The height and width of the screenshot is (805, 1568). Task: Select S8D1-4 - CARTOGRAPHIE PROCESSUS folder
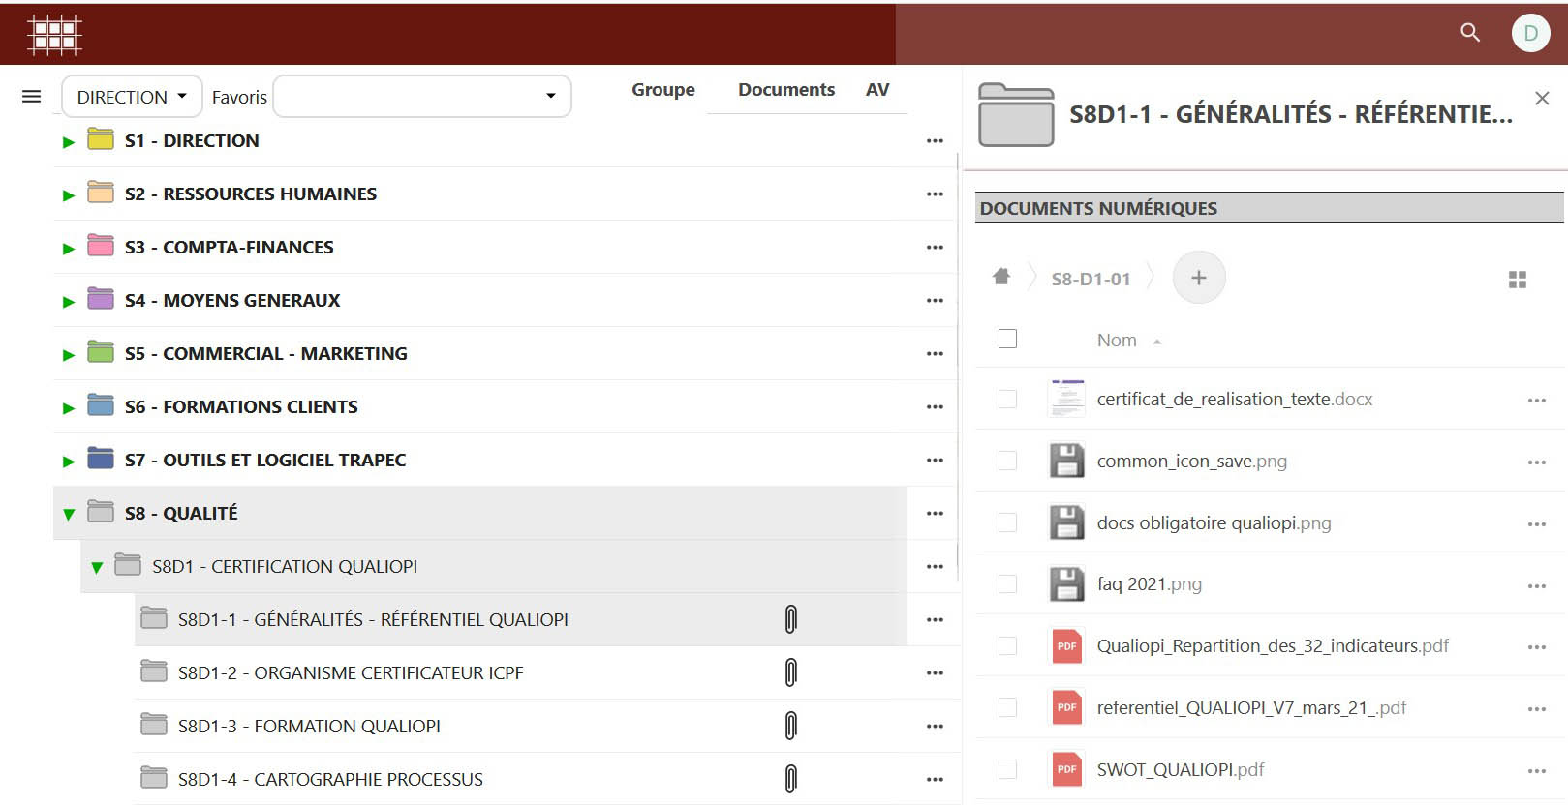click(330, 779)
